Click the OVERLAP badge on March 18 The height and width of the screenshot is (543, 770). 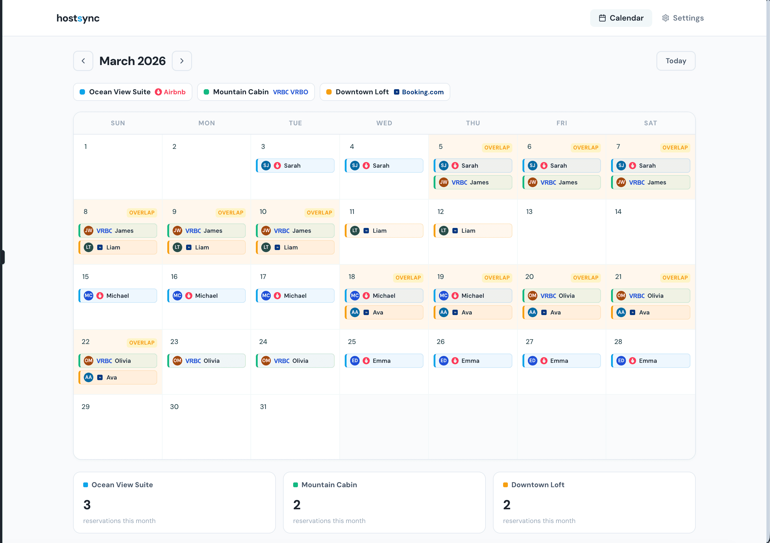[408, 277]
